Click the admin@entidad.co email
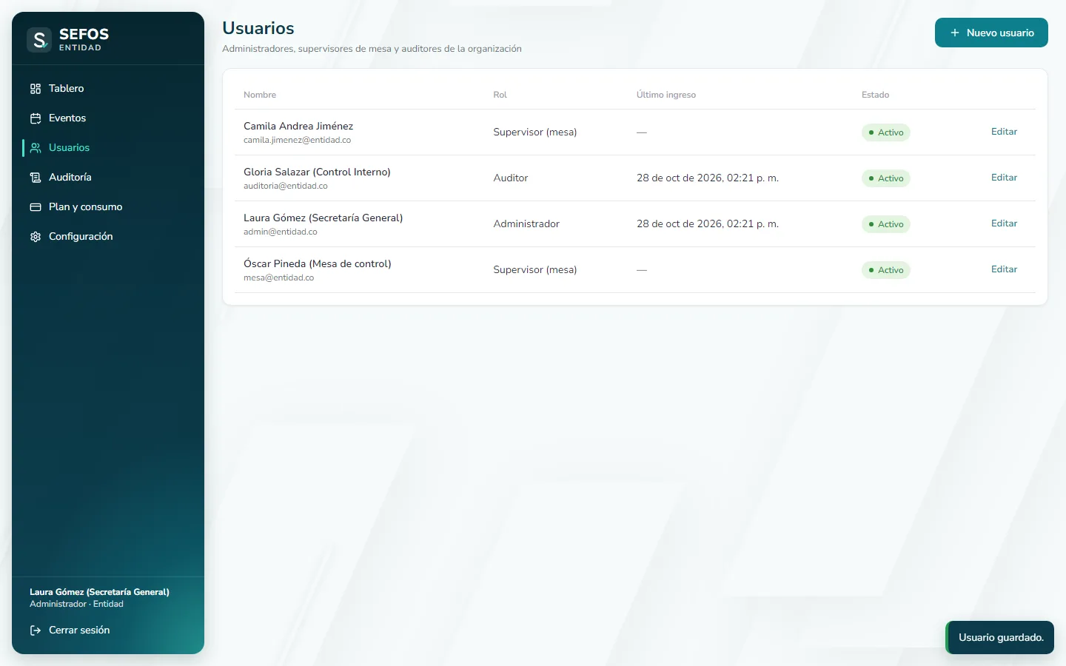Image resolution: width=1066 pixels, height=666 pixels. click(x=280, y=232)
